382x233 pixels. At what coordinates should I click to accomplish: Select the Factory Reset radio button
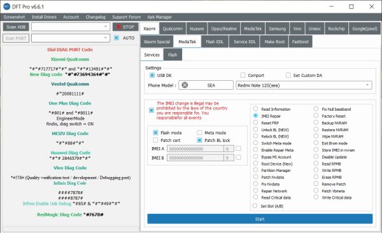coord(316,115)
